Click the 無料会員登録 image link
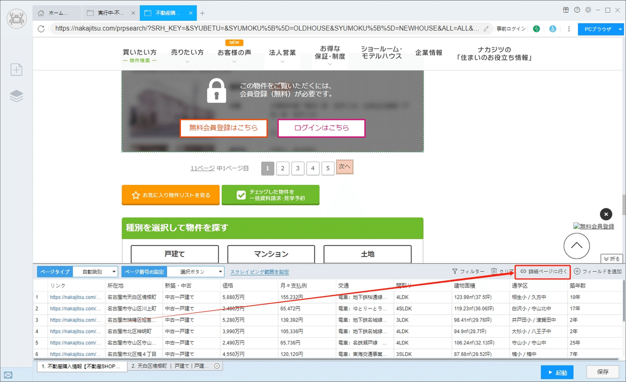This screenshot has height=382, width=626. [594, 226]
